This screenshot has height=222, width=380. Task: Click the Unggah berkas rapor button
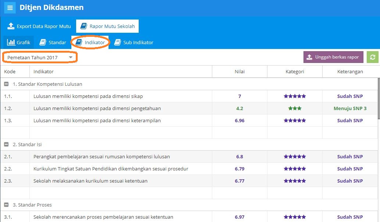point(333,57)
